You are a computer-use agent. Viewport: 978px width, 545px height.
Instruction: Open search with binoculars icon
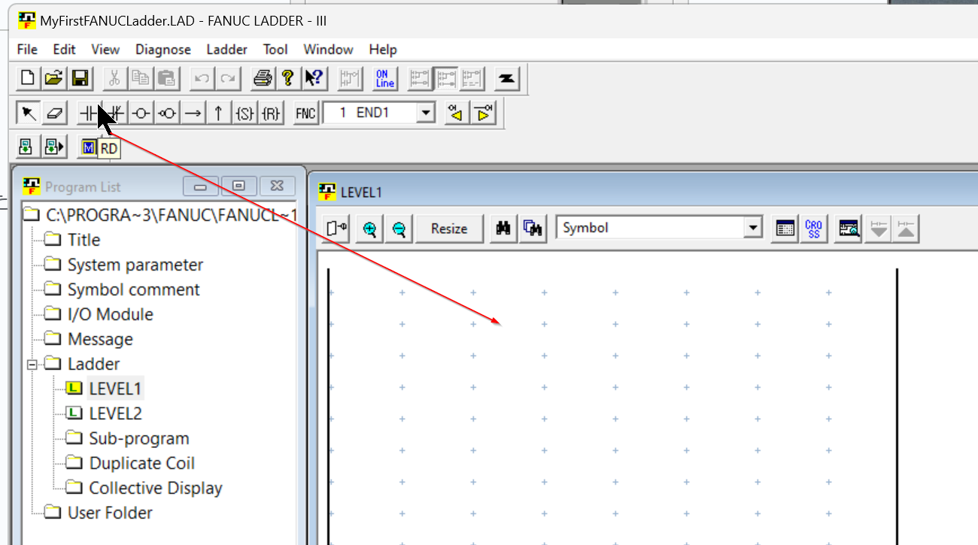[x=503, y=229]
